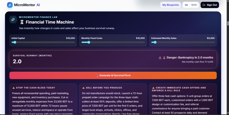This screenshot has height=115, width=229.
Task: Click the siren icon next to Danger: Bankruptcy
Action: tap(164, 57)
